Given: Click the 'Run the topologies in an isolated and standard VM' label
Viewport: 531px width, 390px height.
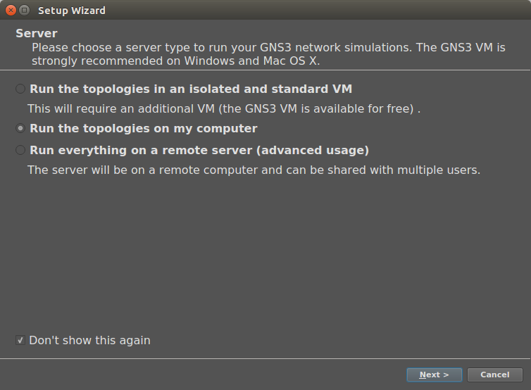Looking at the screenshot, I should click(190, 89).
